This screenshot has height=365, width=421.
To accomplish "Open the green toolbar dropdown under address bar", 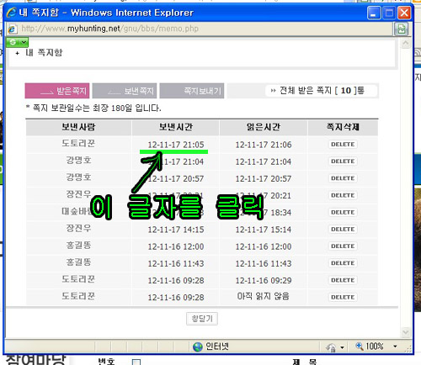I will click(x=18, y=42).
